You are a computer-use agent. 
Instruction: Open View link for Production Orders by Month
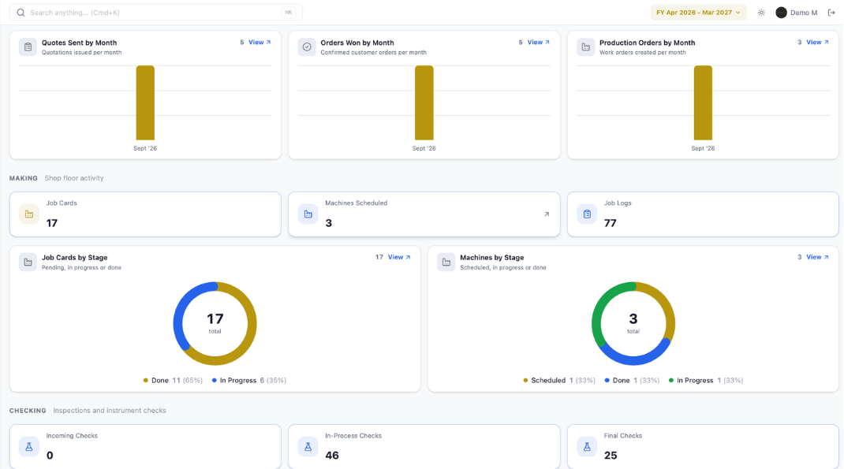tap(817, 43)
